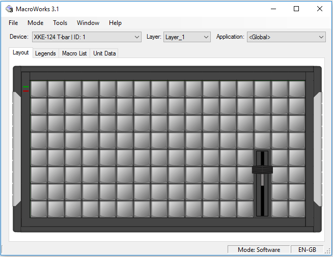Image resolution: width=333 pixels, height=257 pixels.
Task: Expand the Device dropdown XKE-124 T-bar
Action: pos(87,37)
